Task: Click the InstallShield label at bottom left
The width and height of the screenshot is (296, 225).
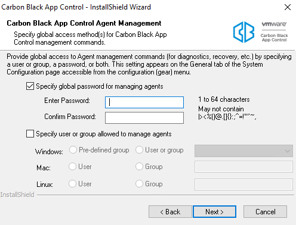Action: coord(17,195)
